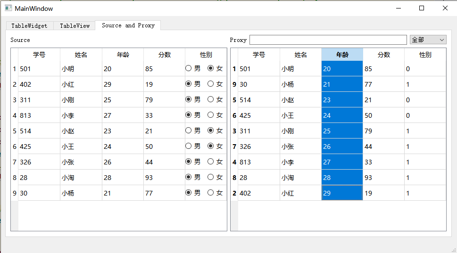Click the MainWindow app icon in title bar
Viewport: 457px width, 253px height.
coord(8,8)
